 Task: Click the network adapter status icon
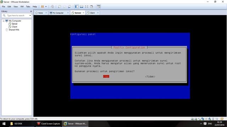pyautogui.click(x=203, y=119)
